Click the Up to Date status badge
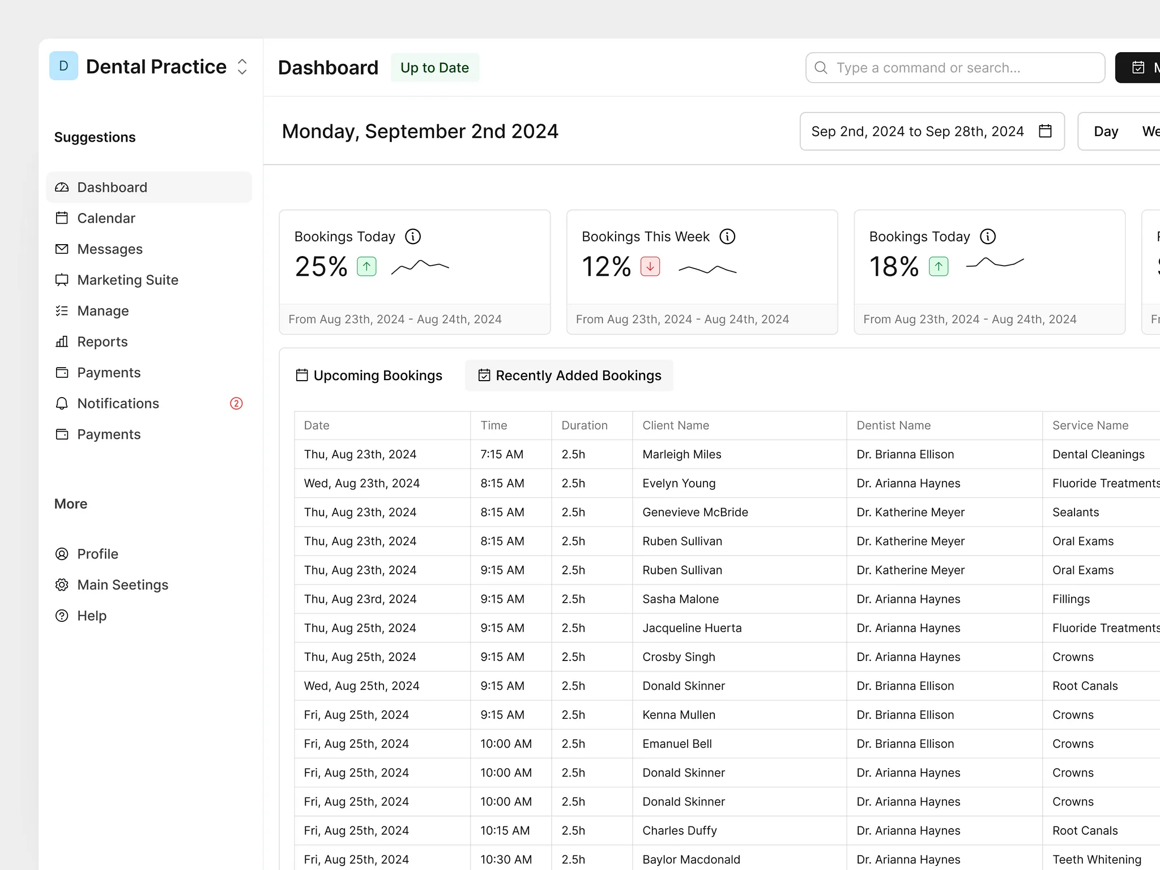This screenshot has width=1160, height=870. tap(434, 67)
